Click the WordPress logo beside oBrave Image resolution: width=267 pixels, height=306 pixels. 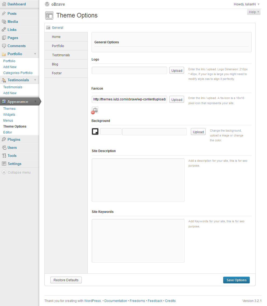coord(47,4)
